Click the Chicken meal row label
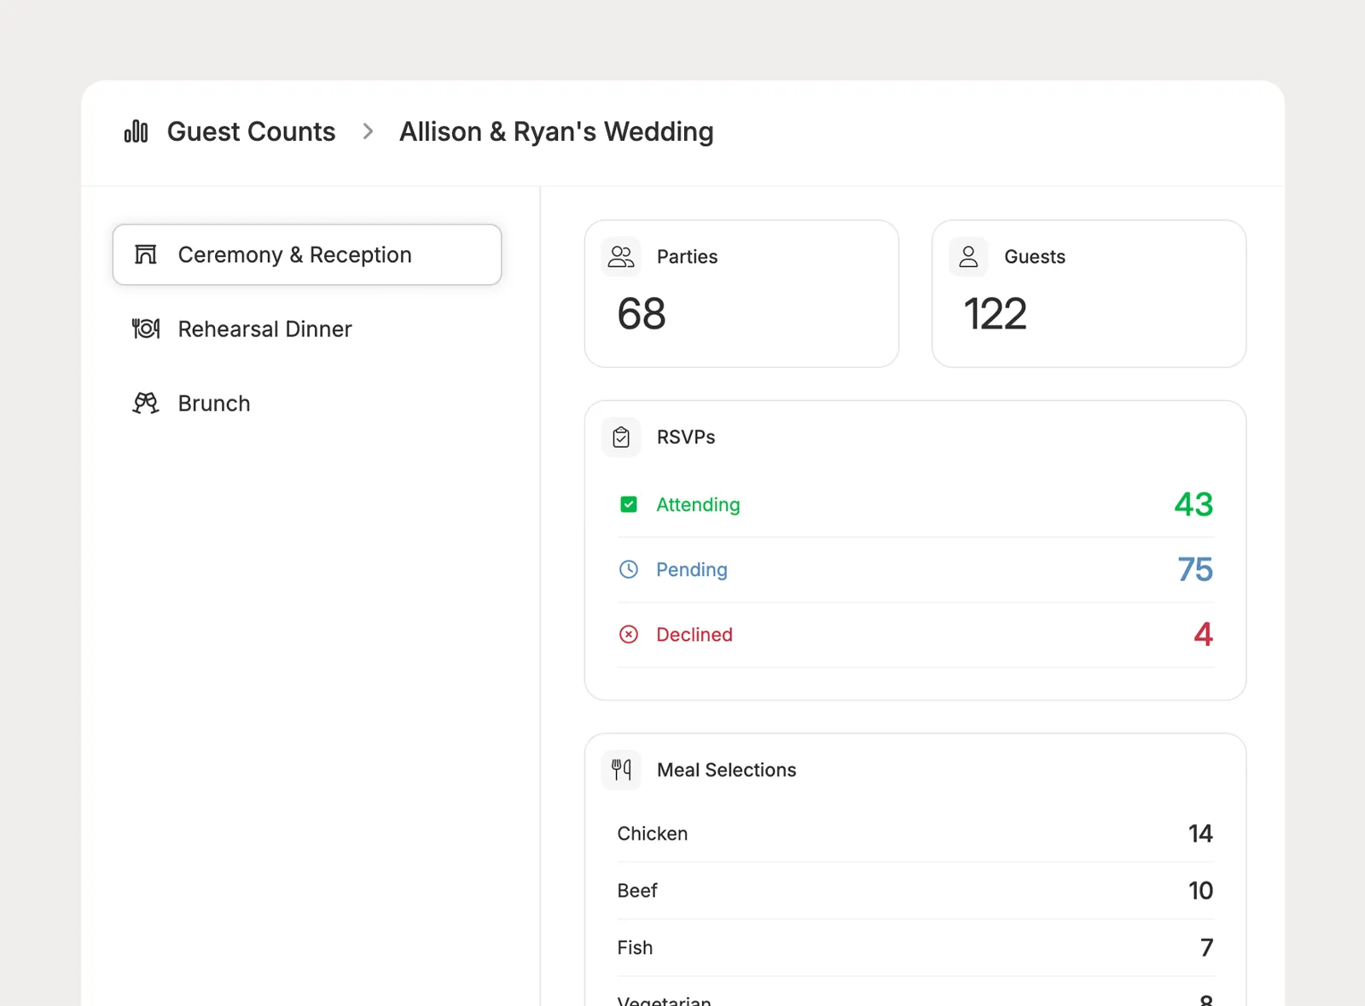The image size is (1365, 1006). (653, 834)
